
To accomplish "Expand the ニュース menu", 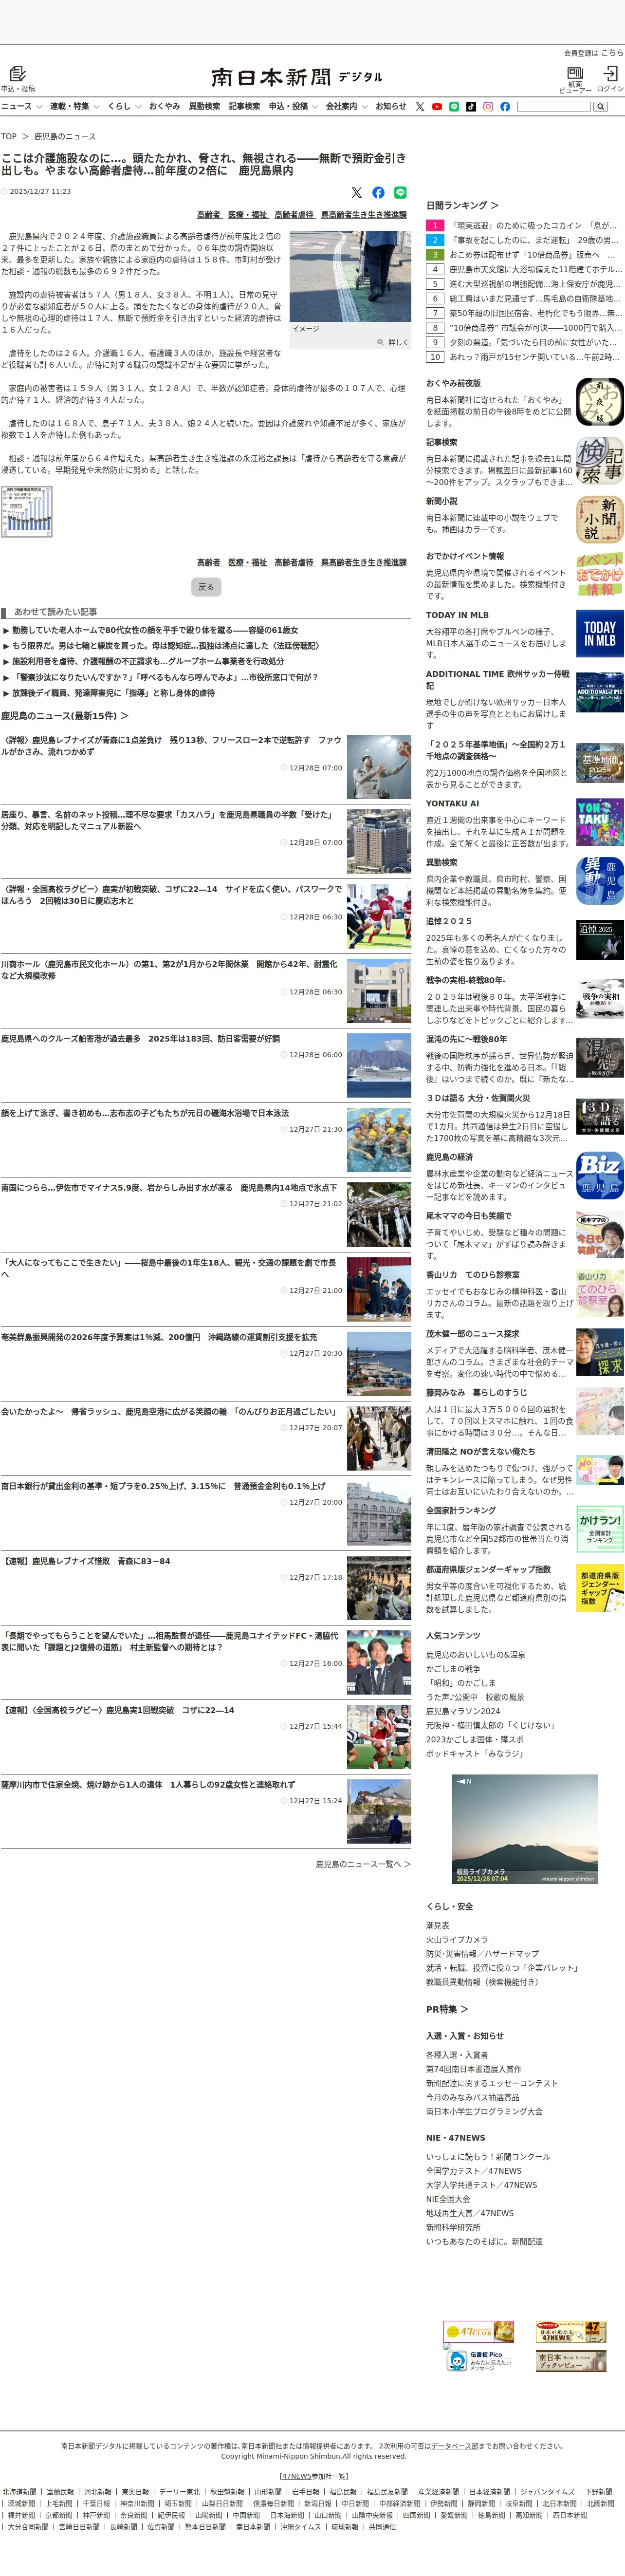I will (x=21, y=106).
